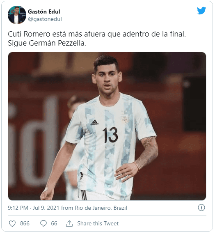Click the Twitter bird logo

click(x=201, y=10)
